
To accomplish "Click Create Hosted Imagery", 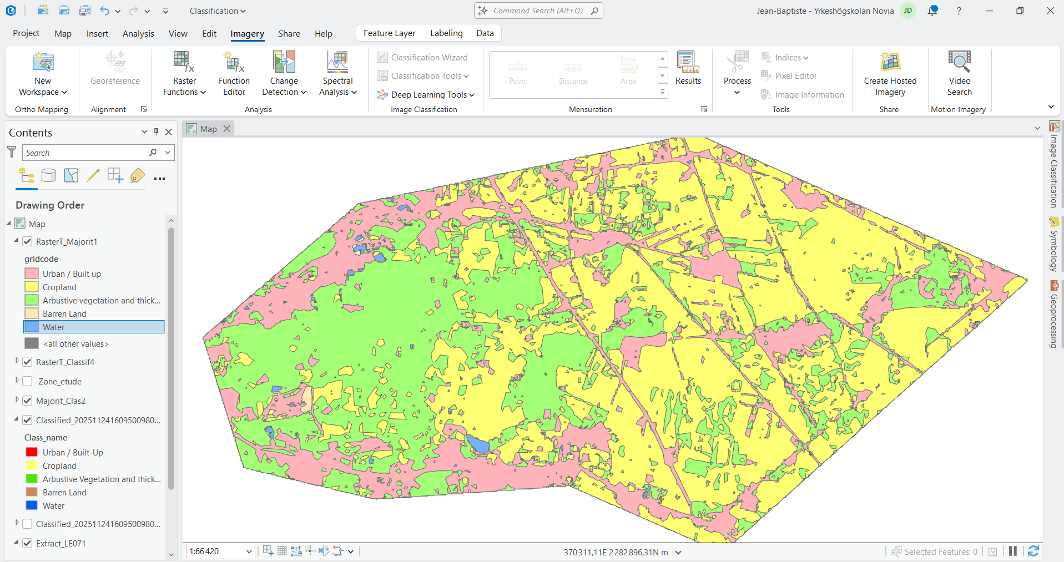I will click(890, 73).
